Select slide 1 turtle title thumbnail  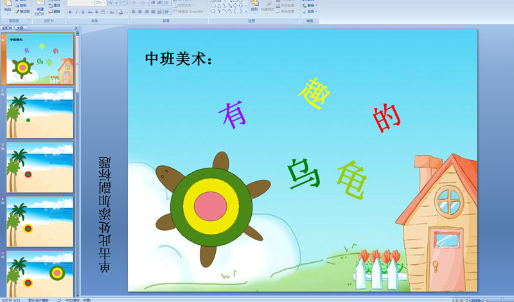pos(40,59)
